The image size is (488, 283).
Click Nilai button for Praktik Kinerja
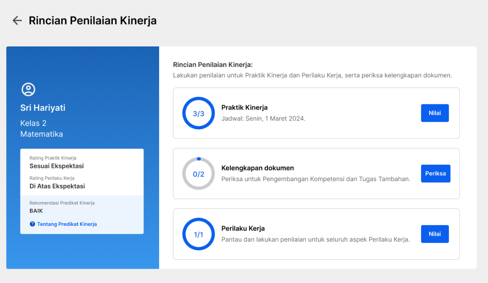coord(435,113)
